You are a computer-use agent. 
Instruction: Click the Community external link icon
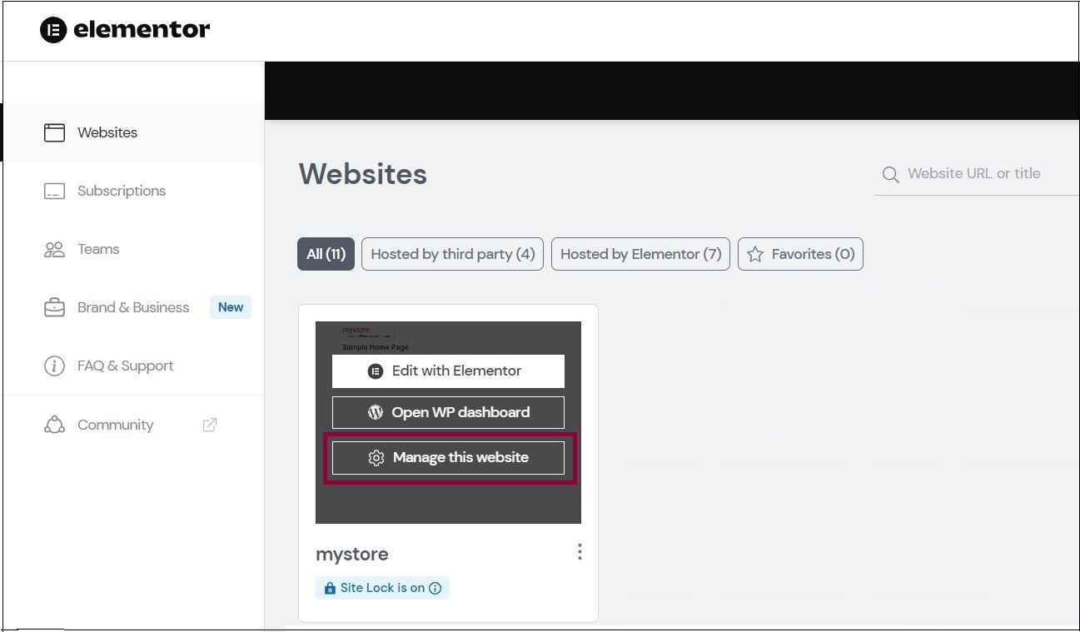(210, 425)
